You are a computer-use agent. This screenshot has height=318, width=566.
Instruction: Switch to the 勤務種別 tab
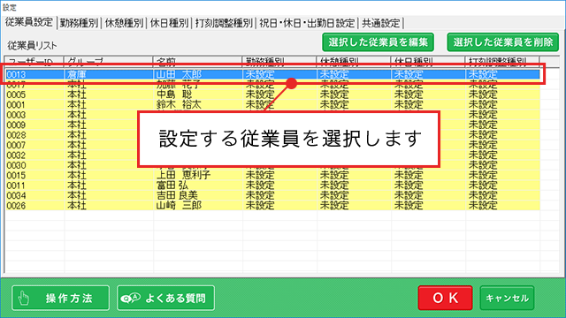(x=79, y=23)
